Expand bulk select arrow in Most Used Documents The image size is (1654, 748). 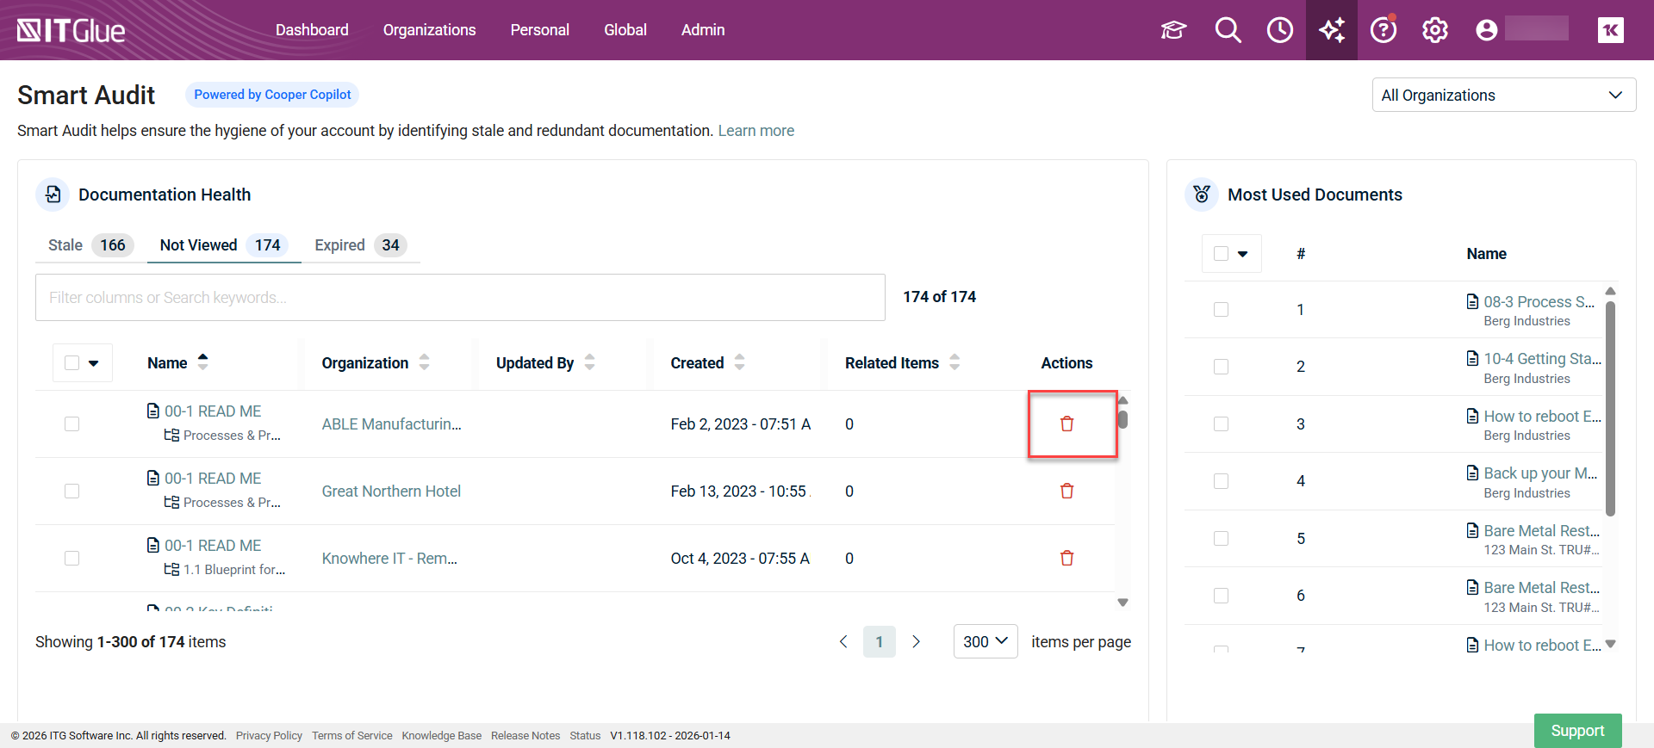click(x=1242, y=254)
